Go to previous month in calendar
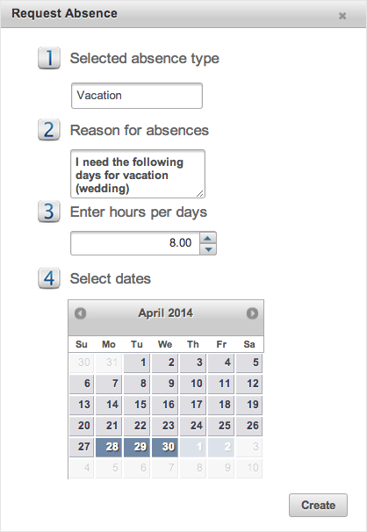Screen dimensions: 367x532 [80, 313]
